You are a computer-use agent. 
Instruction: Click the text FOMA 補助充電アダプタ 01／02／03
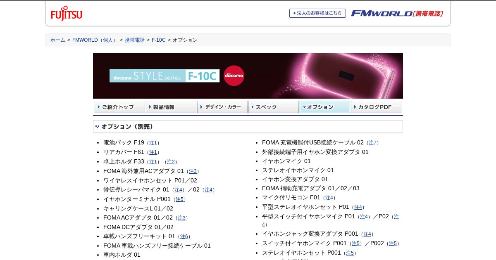click(x=311, y=188)
